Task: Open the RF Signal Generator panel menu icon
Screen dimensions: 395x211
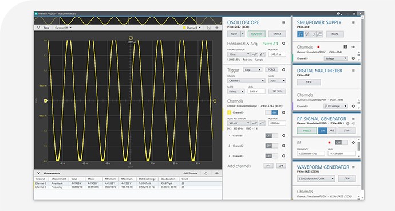Action: point(353,118)
